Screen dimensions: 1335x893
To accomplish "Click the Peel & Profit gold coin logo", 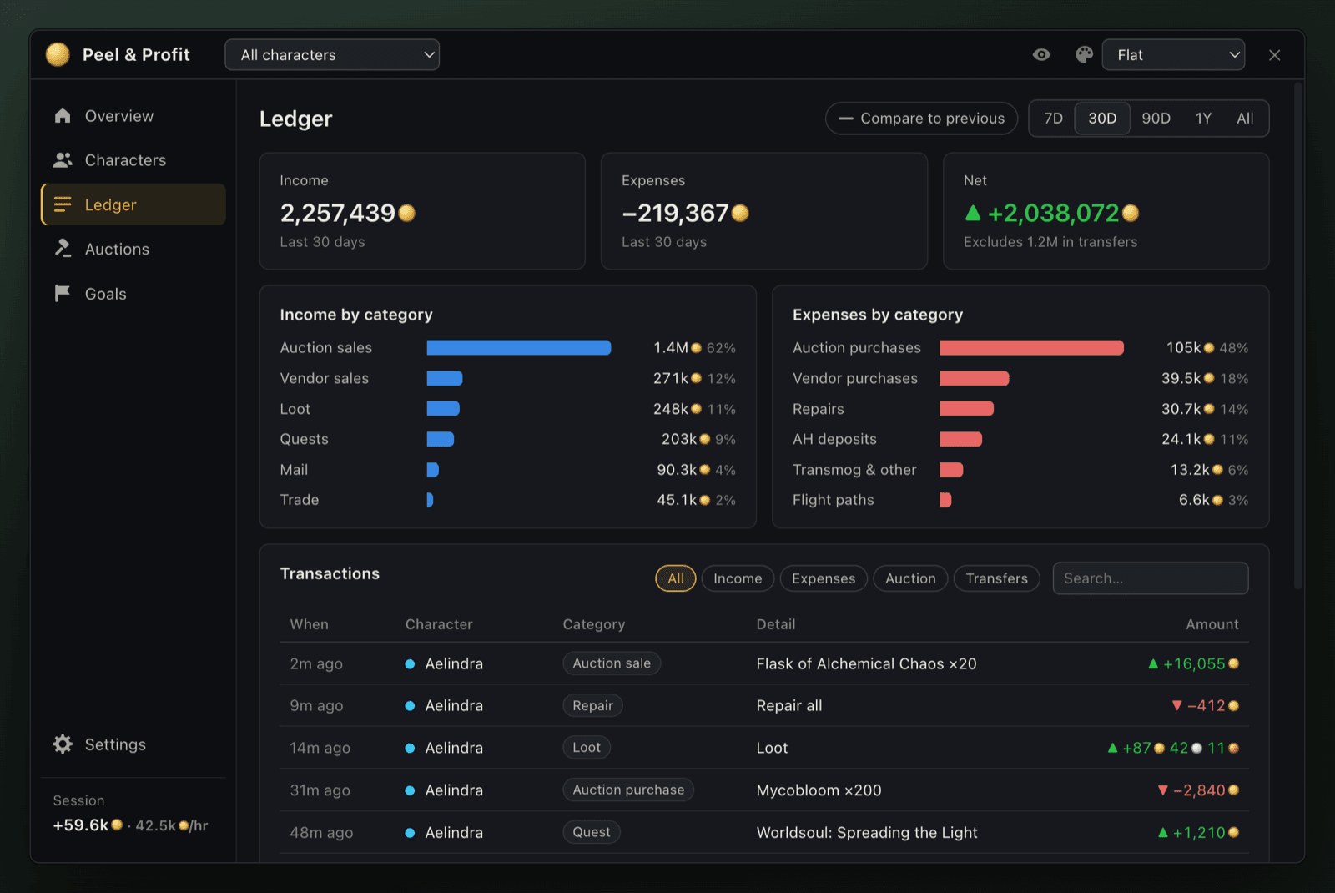I will point(58,54).
